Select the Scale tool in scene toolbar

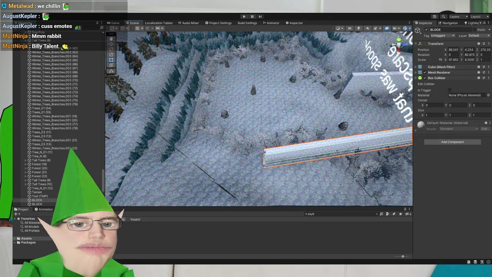pyautogui.click(x=111, y=55)
